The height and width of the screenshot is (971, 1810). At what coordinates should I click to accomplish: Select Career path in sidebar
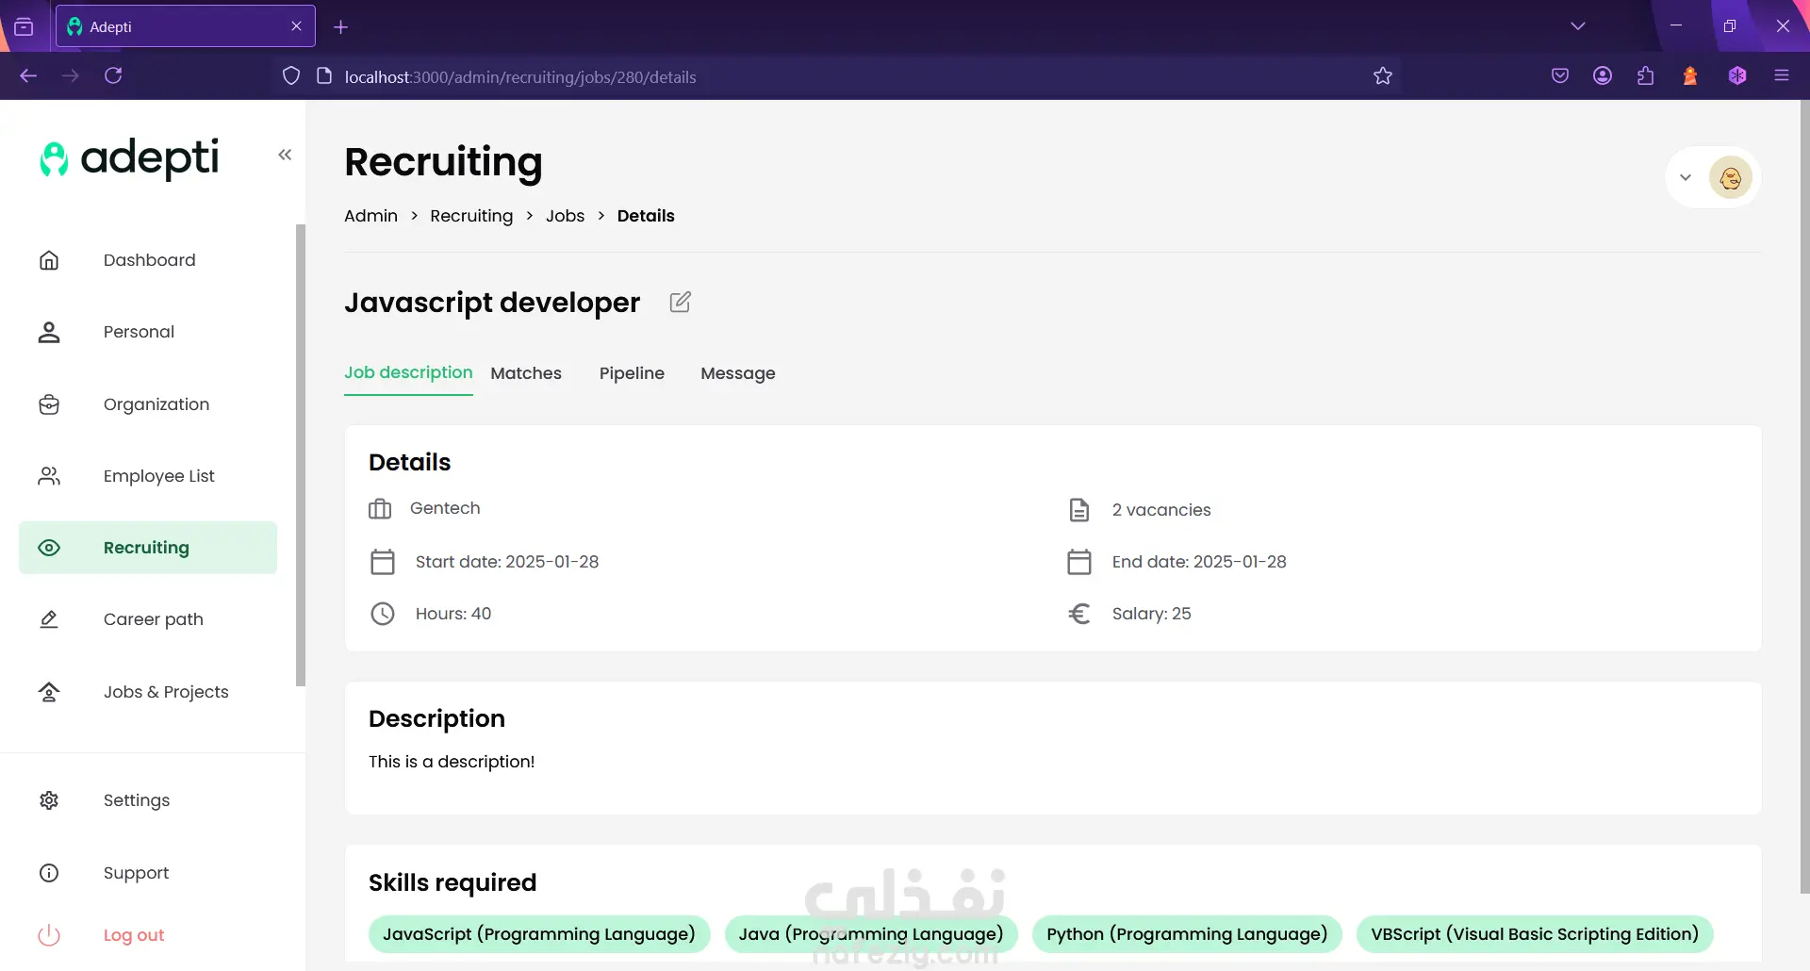pyautogui.click(x=153, y=619)
